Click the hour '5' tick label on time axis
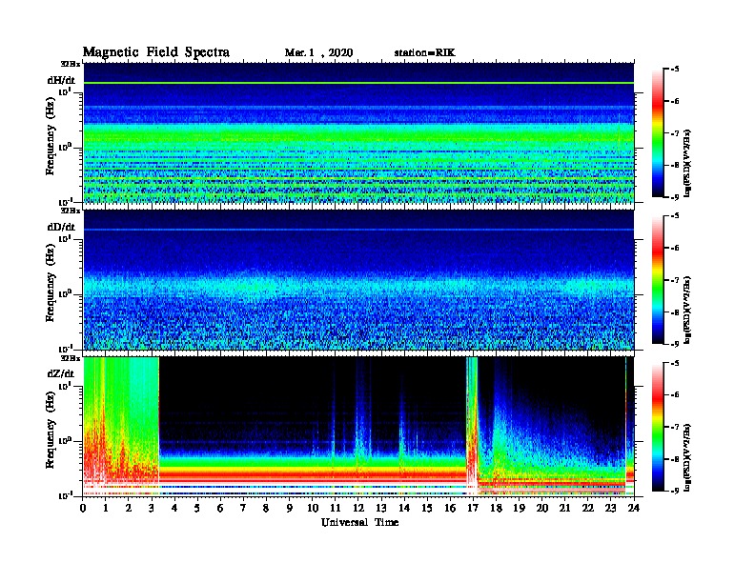The width and height of the screenshot is (755, 583). 197,508
